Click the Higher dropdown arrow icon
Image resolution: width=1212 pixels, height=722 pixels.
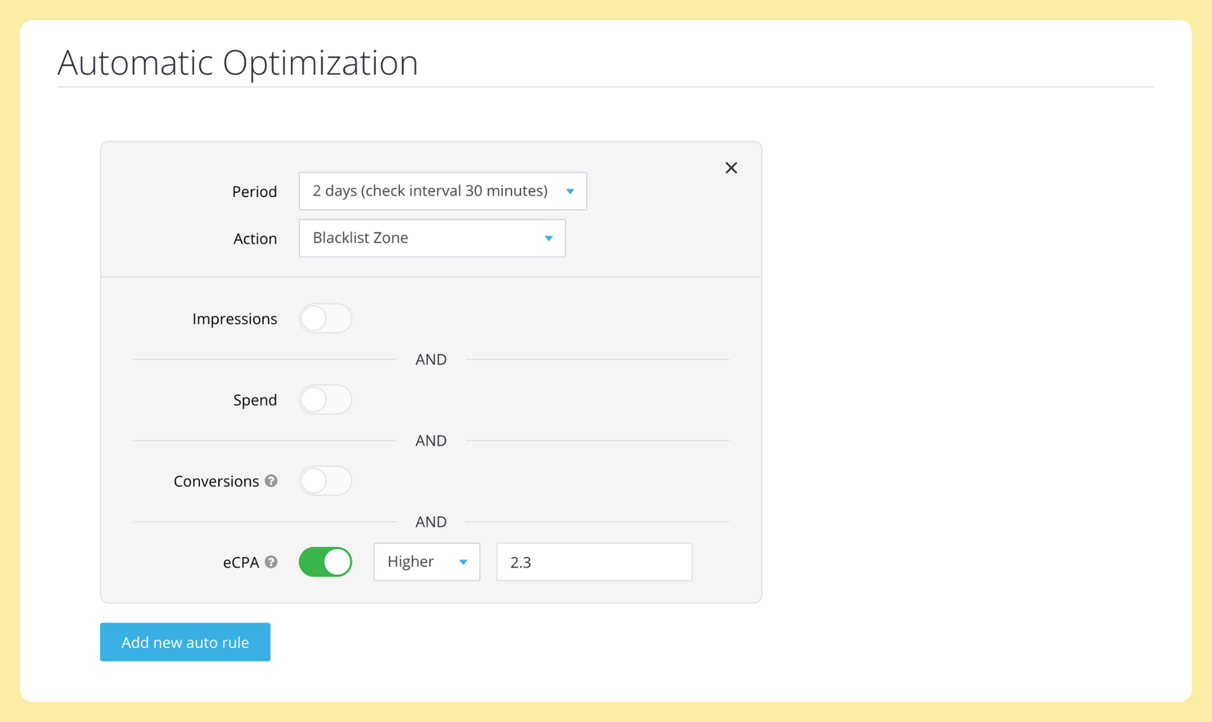pyautogui.click(x=464, y=562)
